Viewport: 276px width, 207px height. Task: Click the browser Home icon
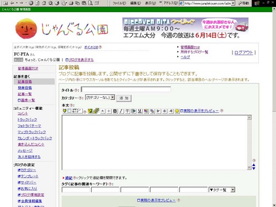(x=44, y=3)
